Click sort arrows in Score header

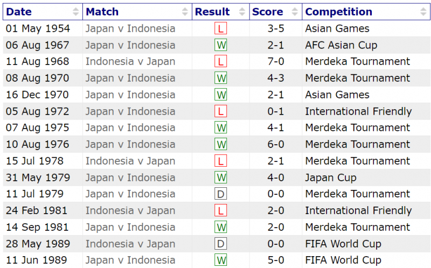tap(295, 12)
